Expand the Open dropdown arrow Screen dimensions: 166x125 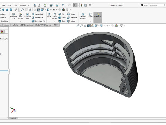[48, 5]
